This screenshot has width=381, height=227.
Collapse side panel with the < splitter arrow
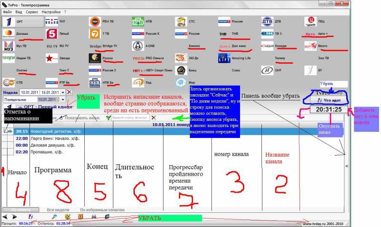pos(347,166)
